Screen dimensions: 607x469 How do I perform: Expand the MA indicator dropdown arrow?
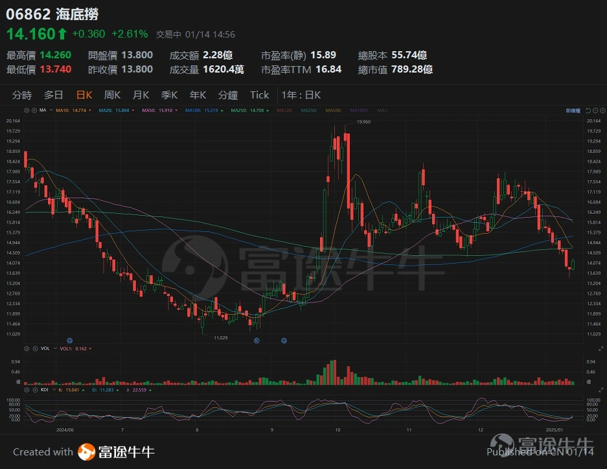point(51,110)
